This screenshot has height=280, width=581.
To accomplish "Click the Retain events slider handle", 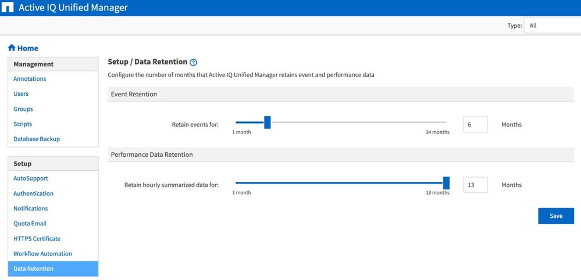I will click(268, 123).
